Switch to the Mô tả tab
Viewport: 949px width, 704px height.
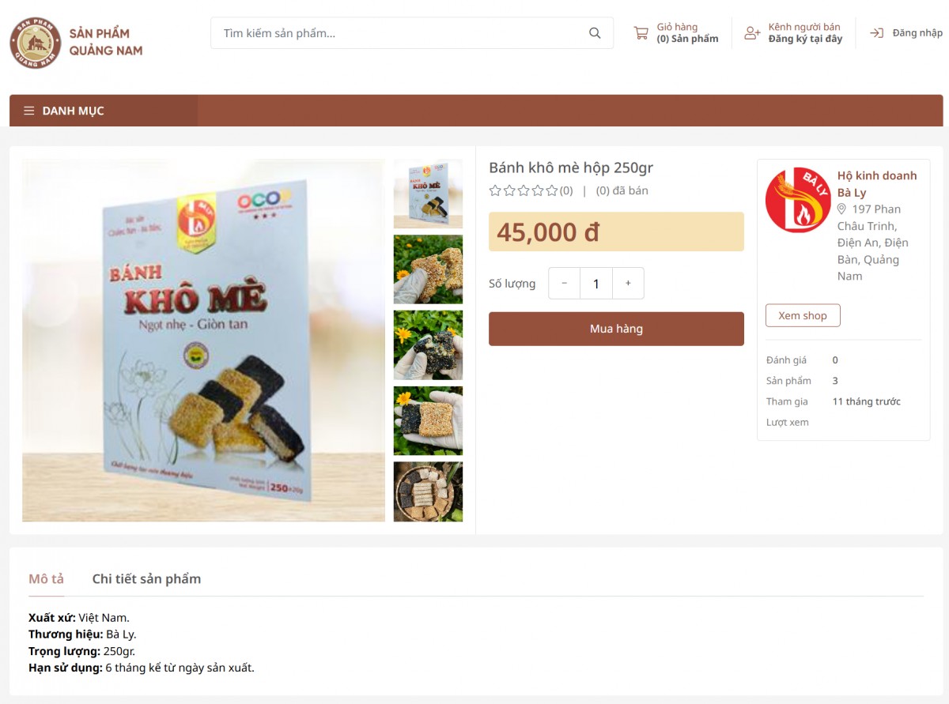coord(46,579)
